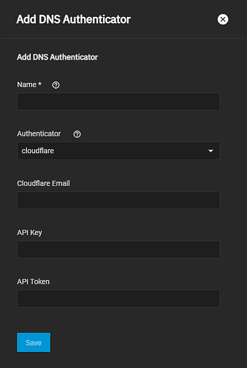Click the API Token label
Viewport: 247px width, 368px height.
tap(33, 282)
